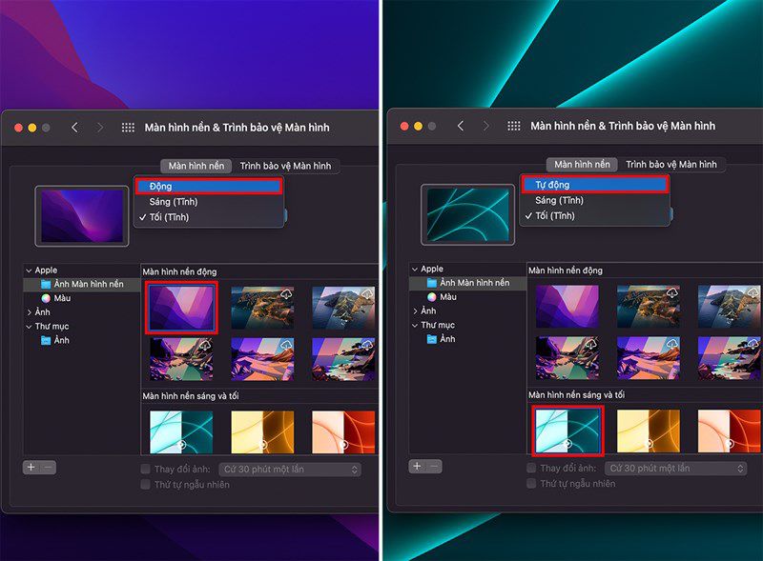Choose 'Động' option in left window menu
763x561 pixels.
point(209,186)
